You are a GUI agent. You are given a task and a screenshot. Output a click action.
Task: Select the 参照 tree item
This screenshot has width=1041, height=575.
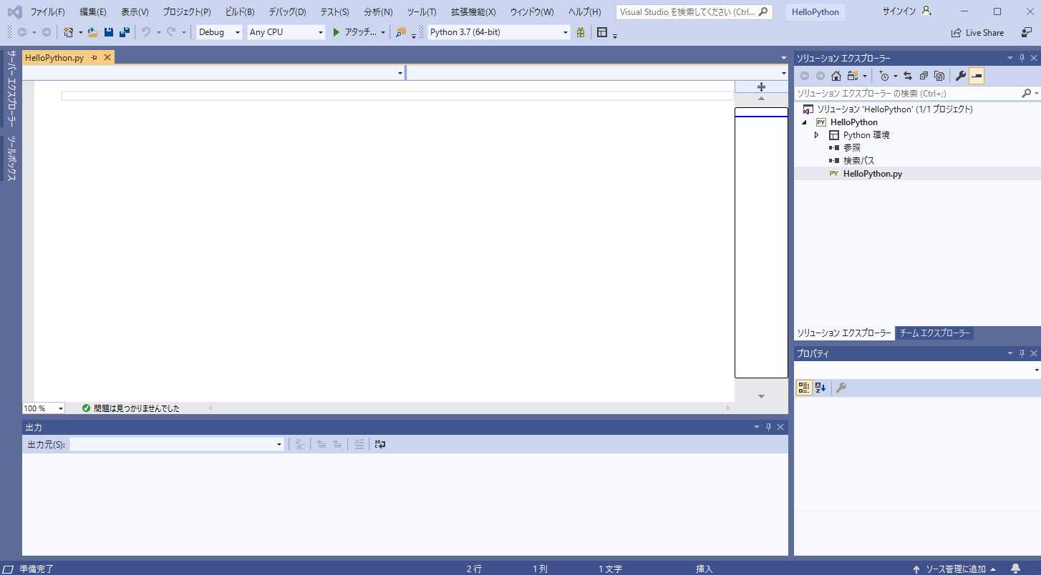tap(851, 148)
